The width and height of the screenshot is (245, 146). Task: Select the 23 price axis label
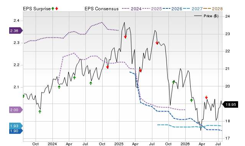coord(227,34)
